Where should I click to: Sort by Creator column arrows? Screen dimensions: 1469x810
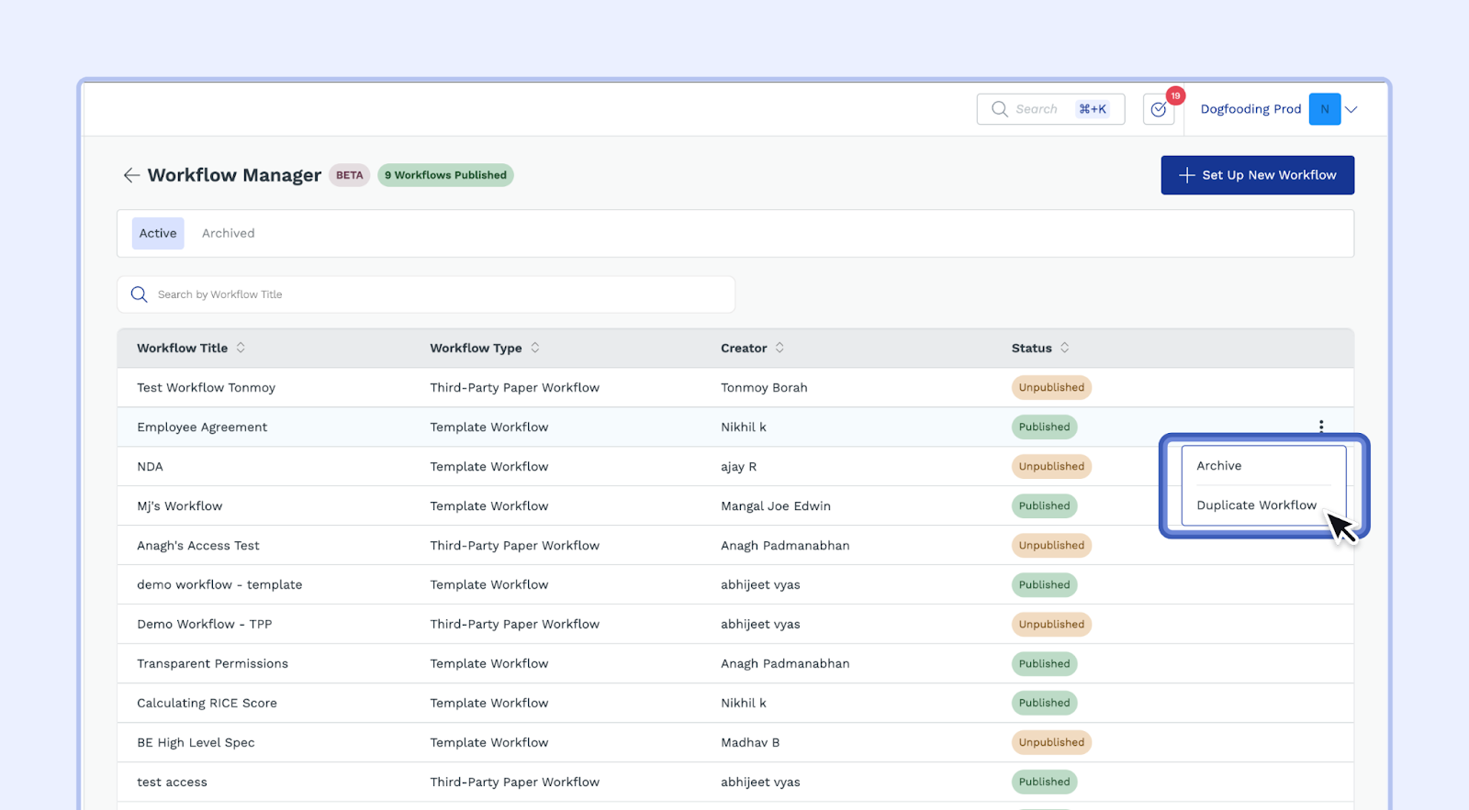pos(779,348)
